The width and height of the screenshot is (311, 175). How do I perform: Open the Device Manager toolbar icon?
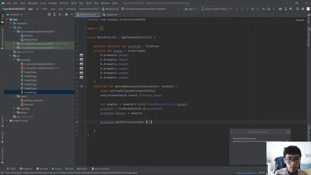(286, 9)
